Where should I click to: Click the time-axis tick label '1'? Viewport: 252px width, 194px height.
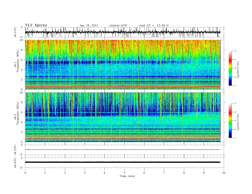pos(45,173)
